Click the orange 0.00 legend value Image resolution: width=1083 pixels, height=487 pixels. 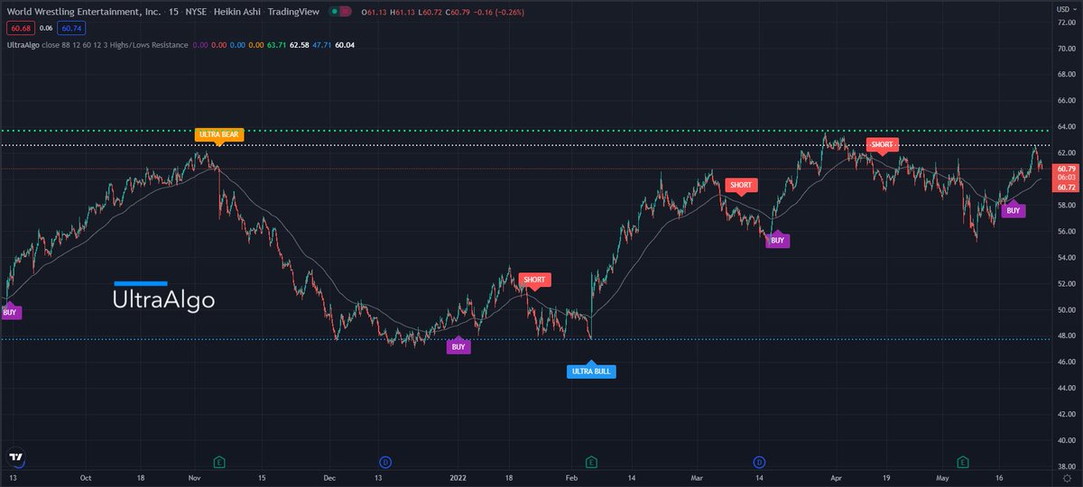[256, 44]
